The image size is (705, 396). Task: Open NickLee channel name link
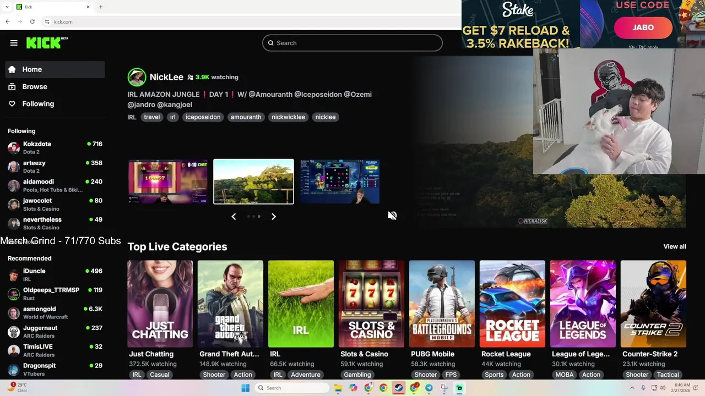(166, 77)
